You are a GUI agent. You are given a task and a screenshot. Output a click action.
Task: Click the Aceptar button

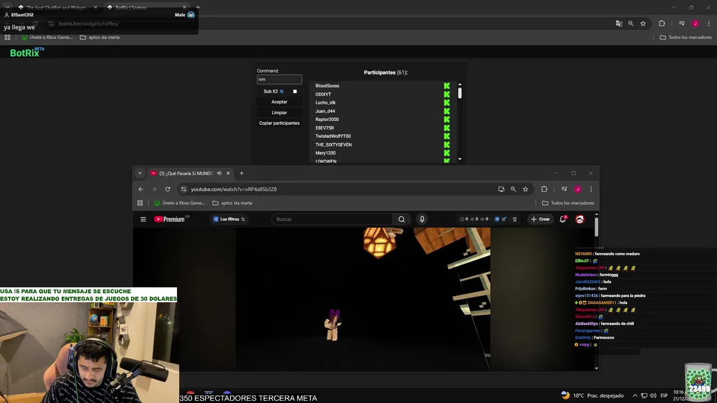click(279, 102)
